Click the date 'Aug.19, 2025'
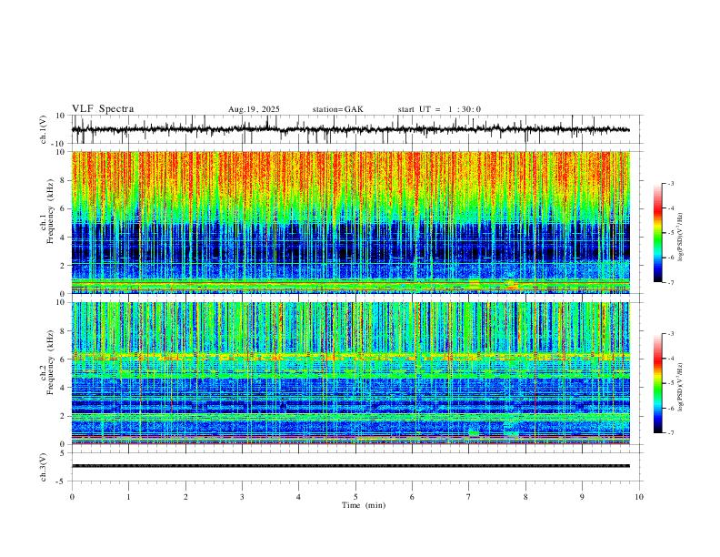Image resolution: width=720 pixels, height=557 pixels. pyautogui.click(x=254, y=109)
